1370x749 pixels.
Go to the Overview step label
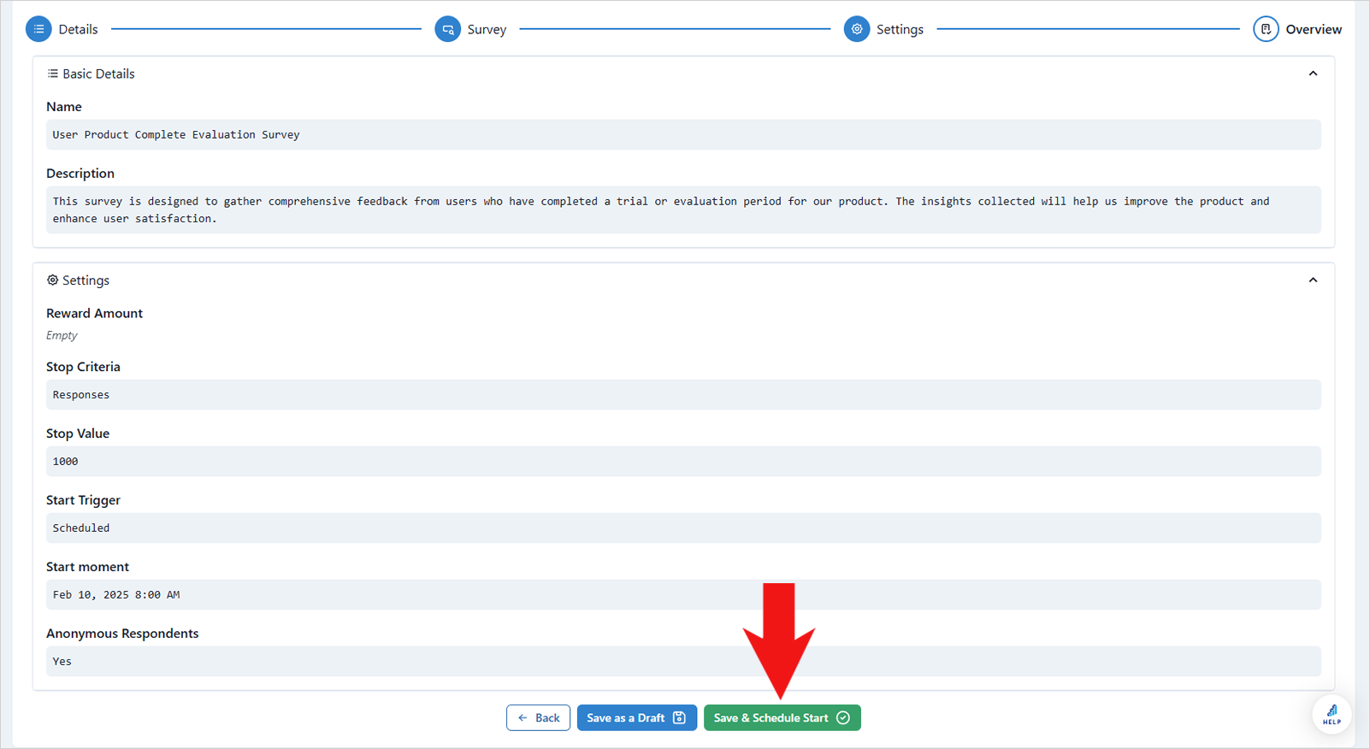(1314, 29)
